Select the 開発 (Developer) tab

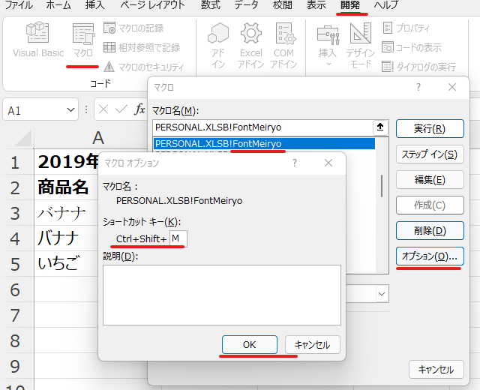click(350, 5)
